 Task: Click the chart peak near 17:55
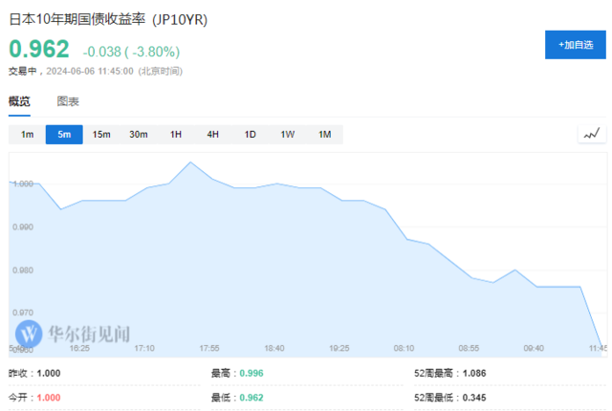click(x=191, y=162)
